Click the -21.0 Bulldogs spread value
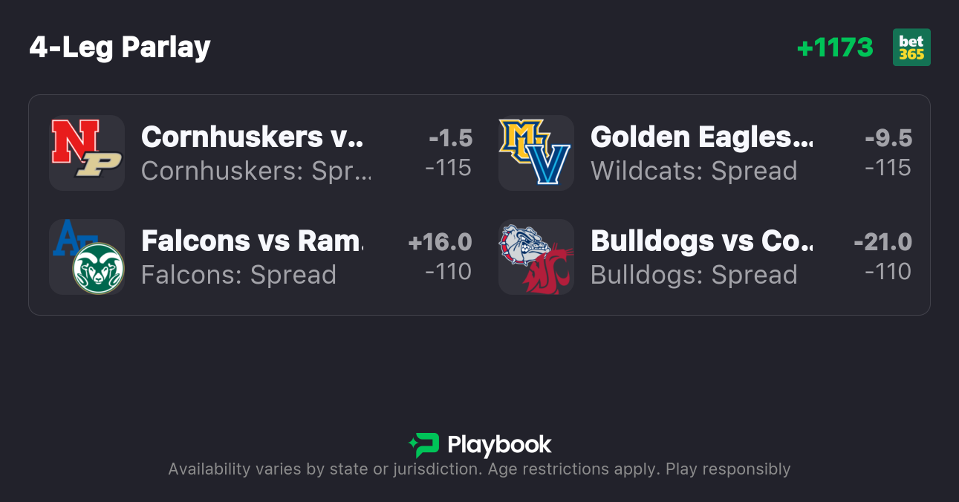The height and width of the screenshot is (502, 959). [882, 242]
